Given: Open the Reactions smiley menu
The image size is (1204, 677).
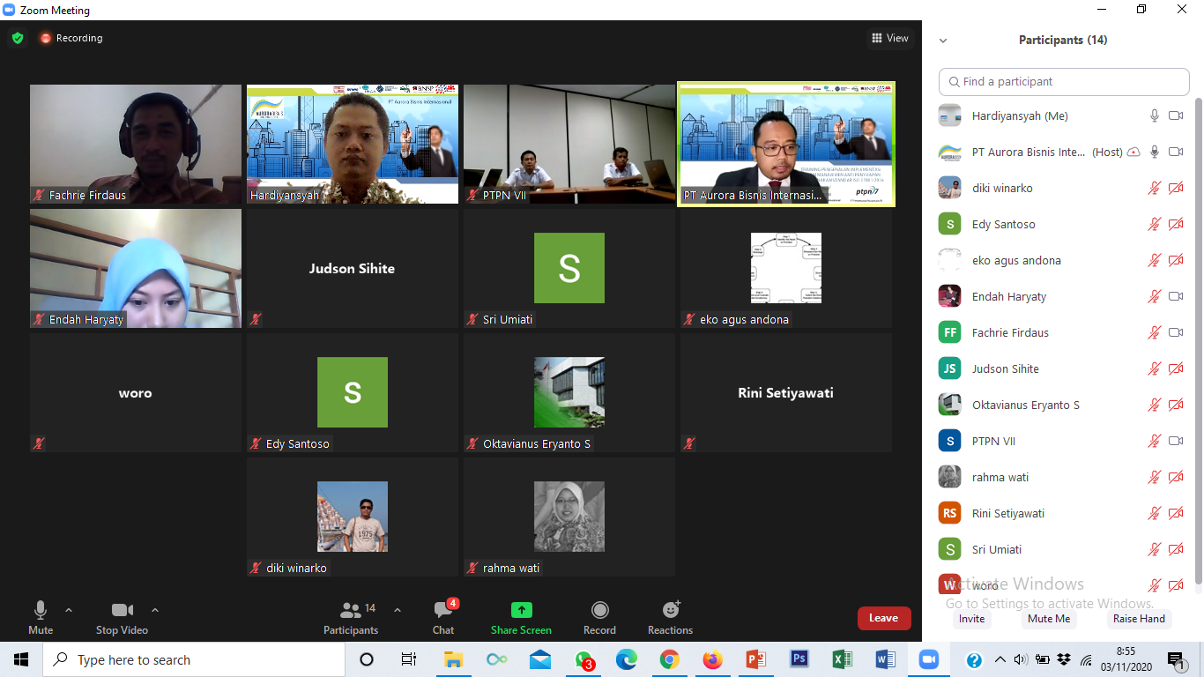Looking at the screenshot, I should [671, 610].
